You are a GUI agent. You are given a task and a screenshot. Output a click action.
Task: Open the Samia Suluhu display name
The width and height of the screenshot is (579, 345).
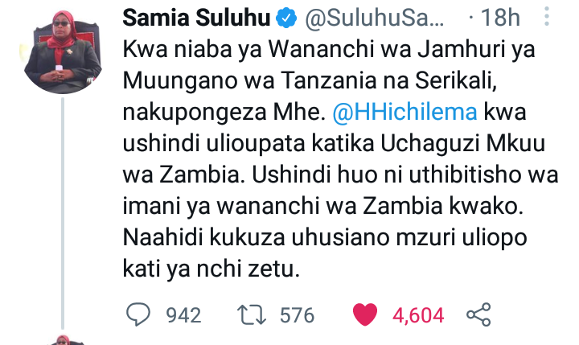196,18
